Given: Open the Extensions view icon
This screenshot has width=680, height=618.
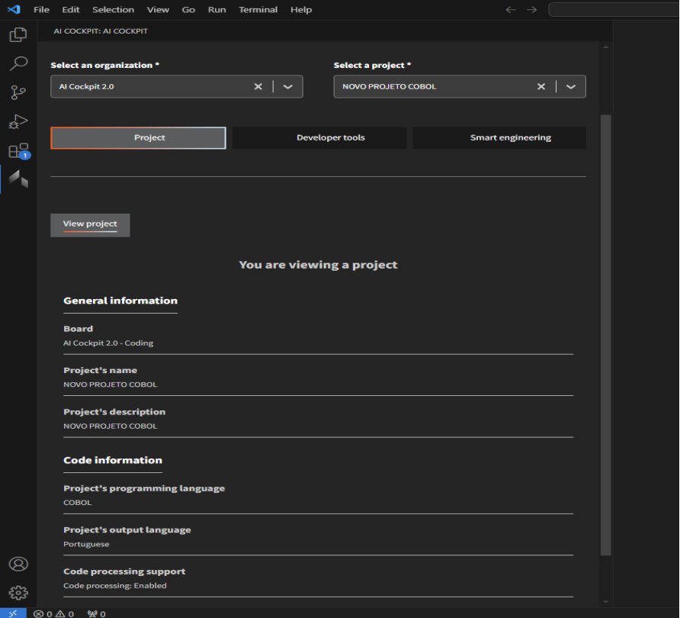Looking at the screenshot, I should (18, 151).
